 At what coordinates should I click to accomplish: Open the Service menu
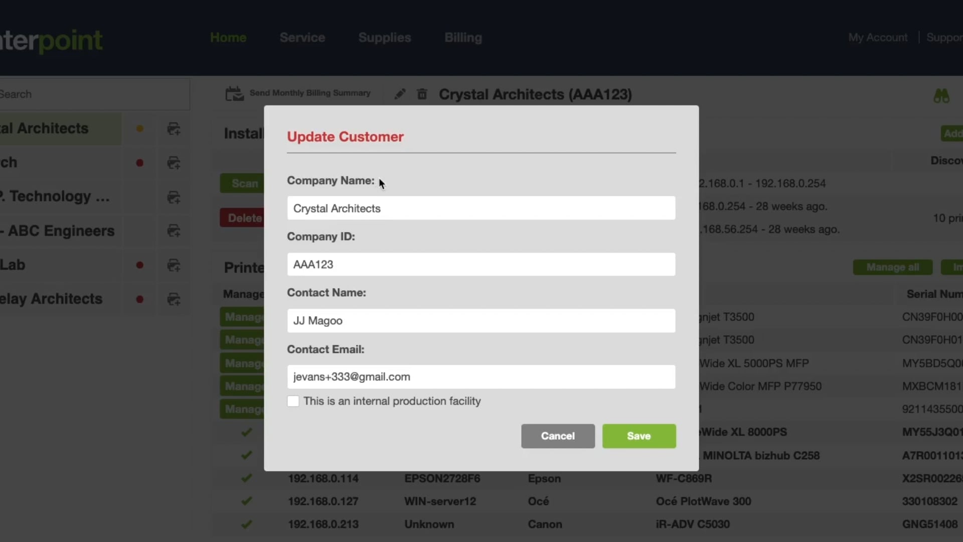tap(302, 38)
